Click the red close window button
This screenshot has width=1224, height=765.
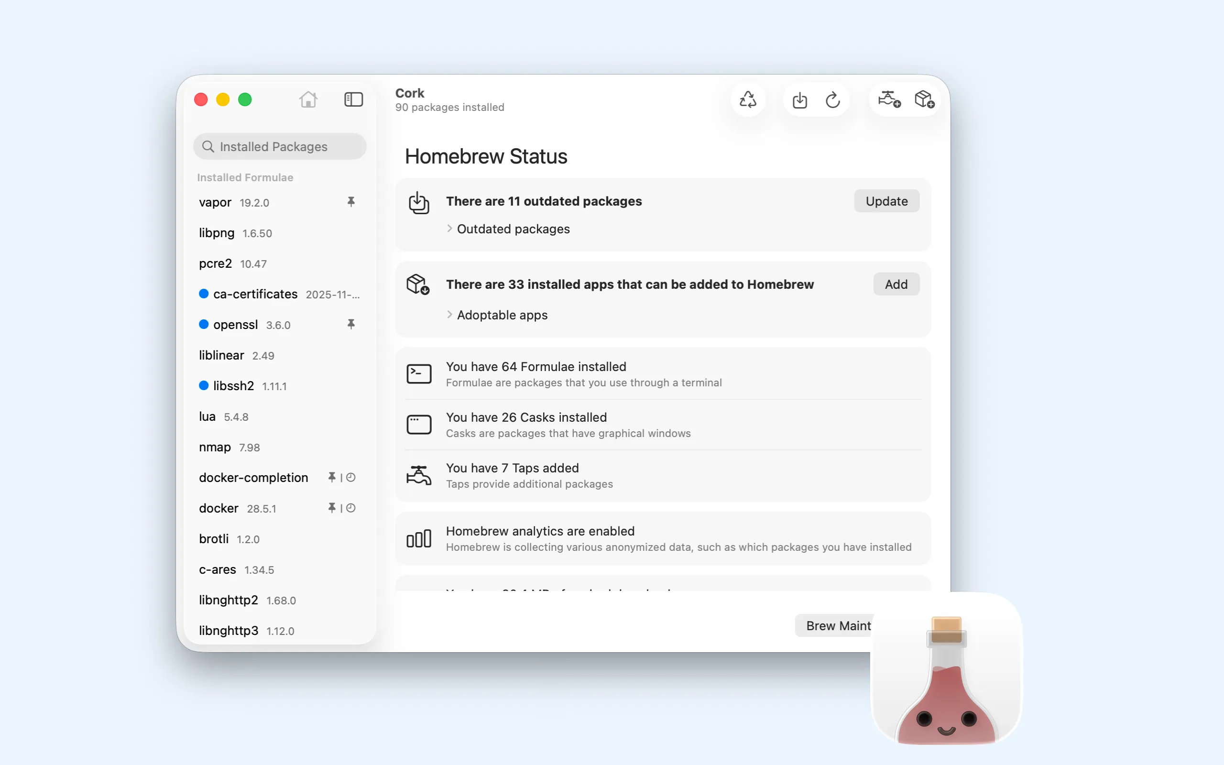point(201,99)
